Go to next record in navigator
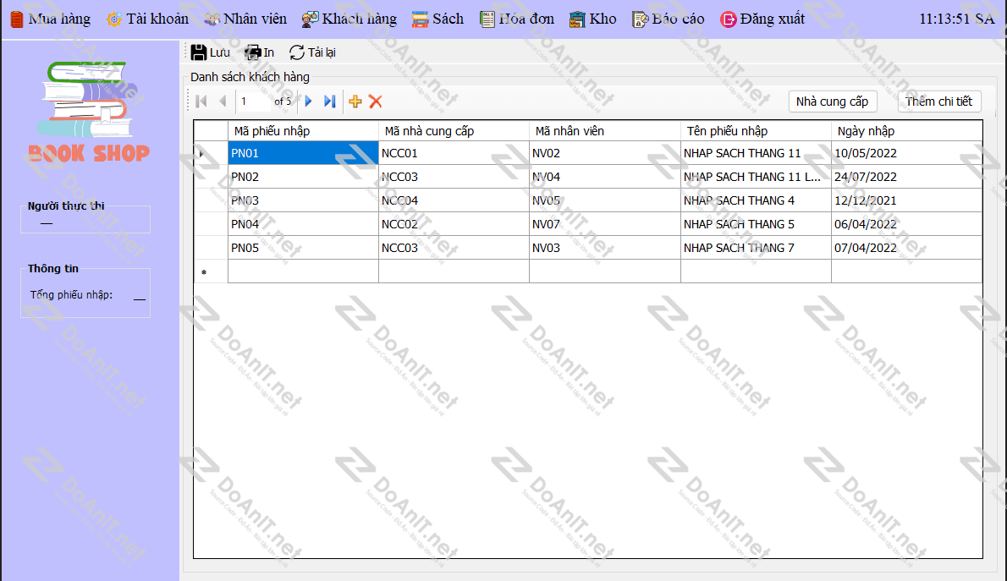This screenshot has width=1007, height=581. tap(309, 101)
